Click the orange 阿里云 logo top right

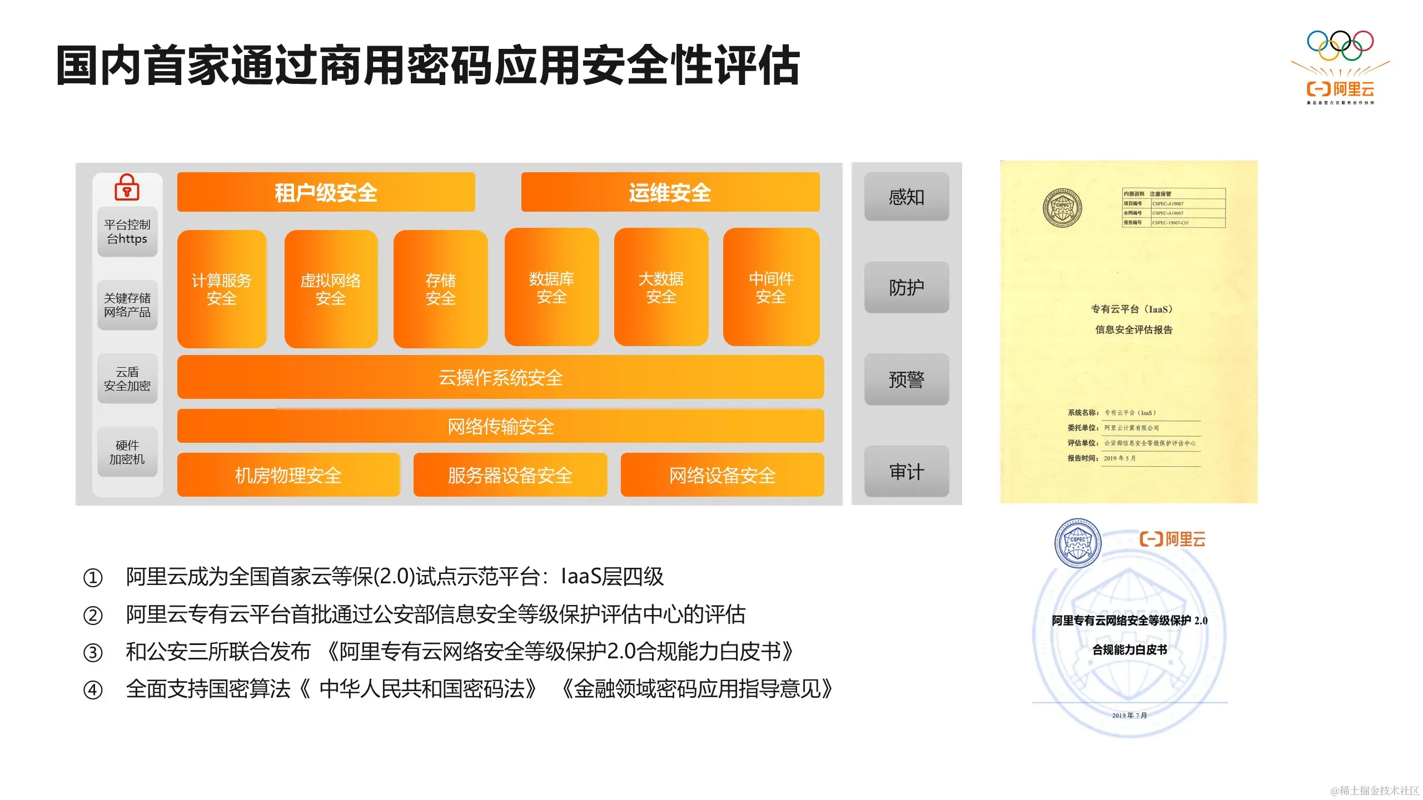1340,89
